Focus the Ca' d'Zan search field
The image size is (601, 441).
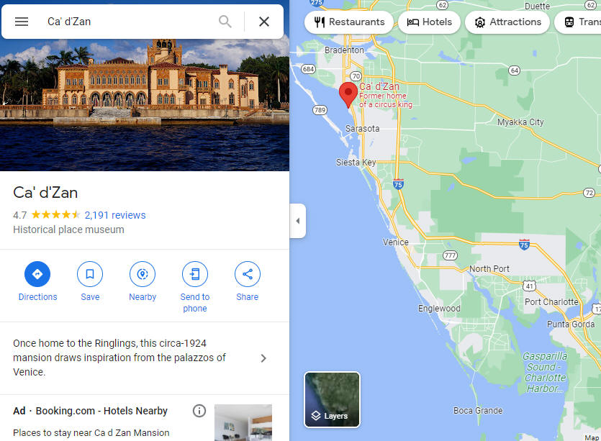tap(130, 22)
